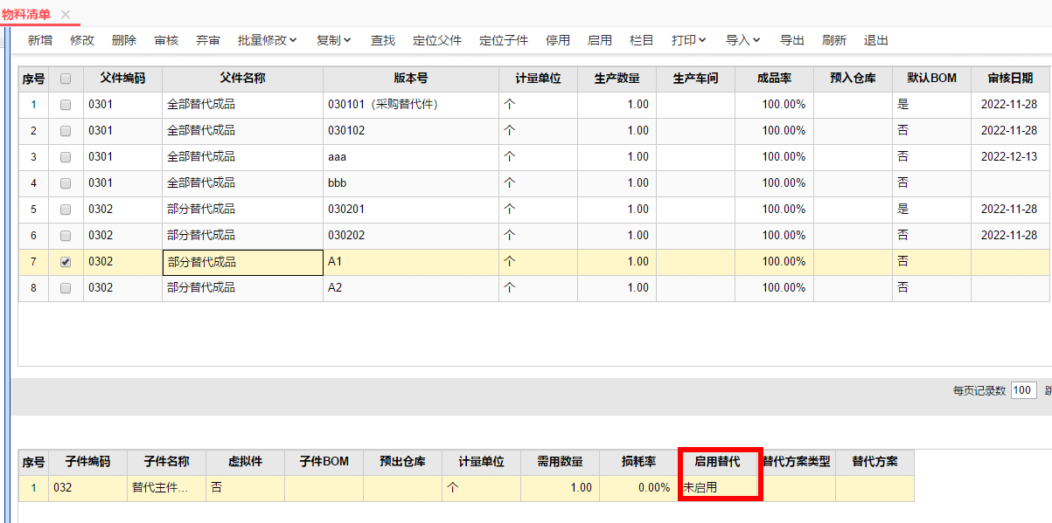Click the 2022-12-13 audit date cell
Viewport: 1052px width, 523px height.
point(1010,157)
